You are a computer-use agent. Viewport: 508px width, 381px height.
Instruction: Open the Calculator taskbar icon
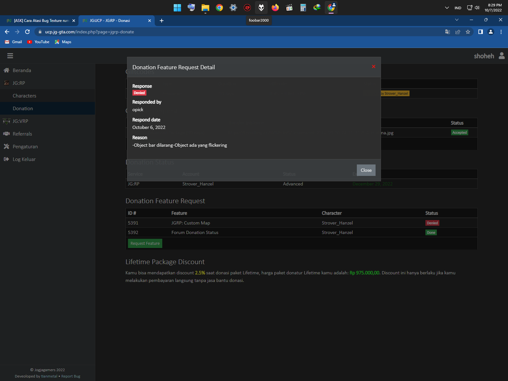coord(303,8)
